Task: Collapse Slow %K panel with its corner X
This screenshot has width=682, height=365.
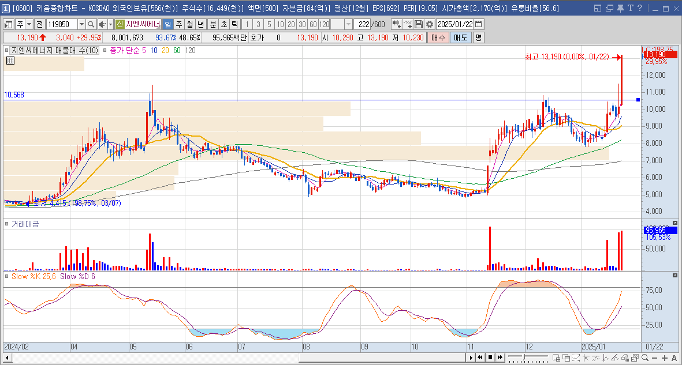Action: 674,276
